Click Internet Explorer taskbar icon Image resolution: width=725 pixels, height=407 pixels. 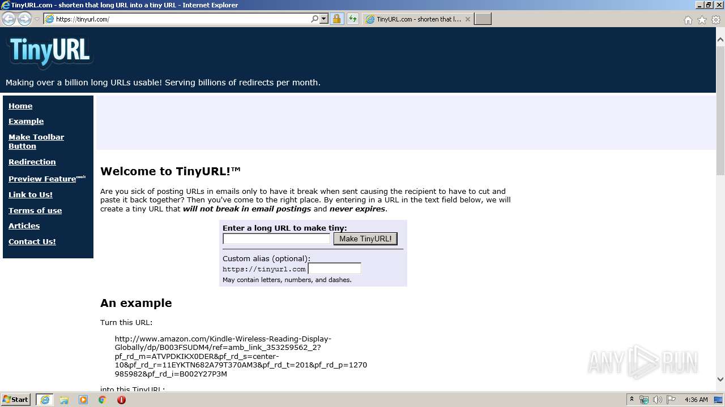pos(45,400)
